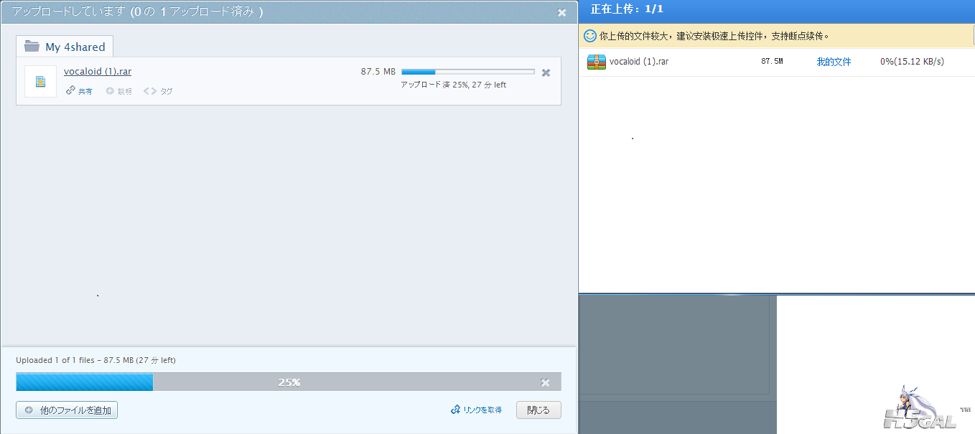Click the 0%(15.12 KB/s) upload speed text

click(912, 62)
